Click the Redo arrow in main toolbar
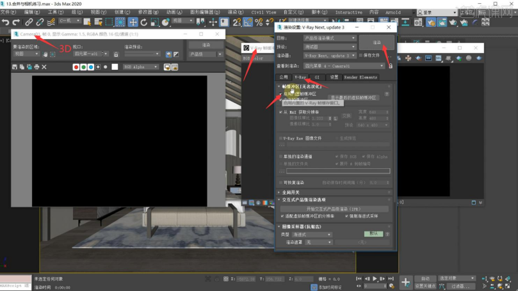The height and width of the screenshot is (291, 518). click(x=16, y=22)
